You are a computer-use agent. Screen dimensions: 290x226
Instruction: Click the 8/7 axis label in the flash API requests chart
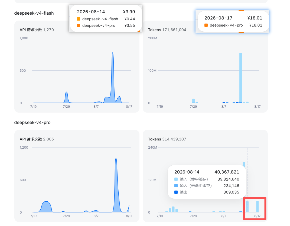[96, 107]
